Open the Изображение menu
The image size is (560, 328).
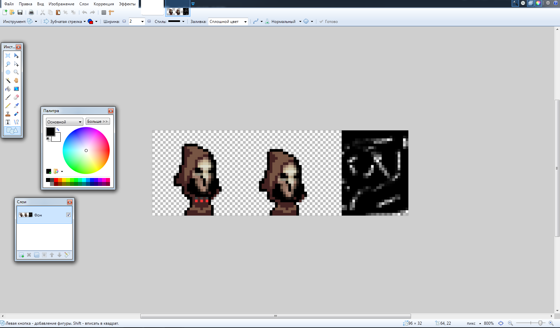coord(61,4)
